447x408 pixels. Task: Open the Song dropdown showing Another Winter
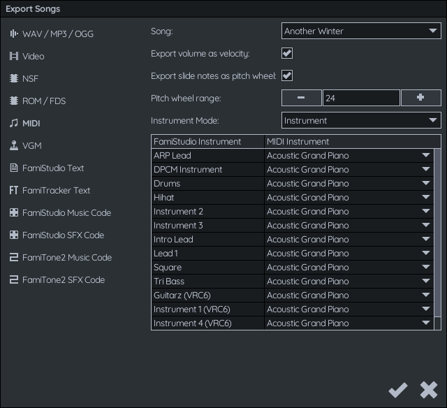(x=361, y=31)
